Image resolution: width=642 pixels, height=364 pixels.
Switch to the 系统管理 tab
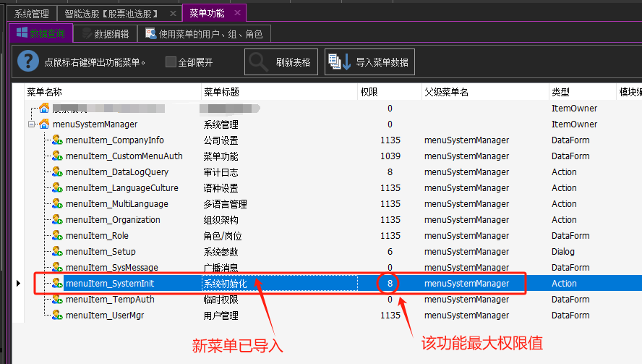32,14
